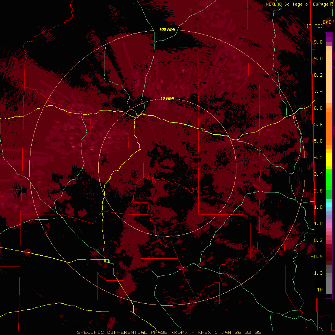335x335 pixels.
Task: Pick the yellow band in the legend
Action: [x=329, y=159]
